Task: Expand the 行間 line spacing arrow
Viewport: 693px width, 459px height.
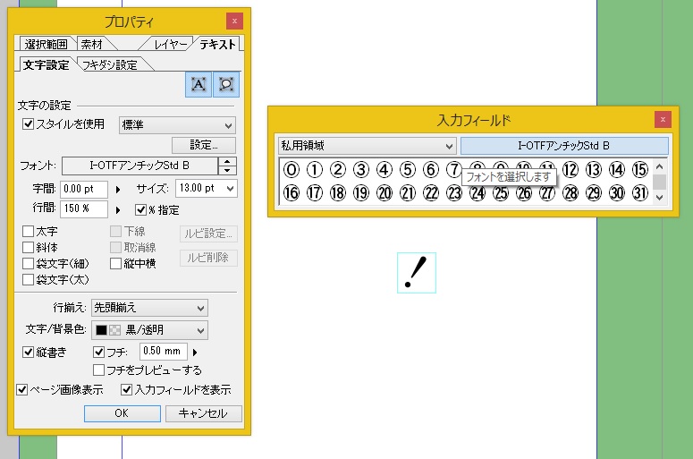Action: point(118,209)
